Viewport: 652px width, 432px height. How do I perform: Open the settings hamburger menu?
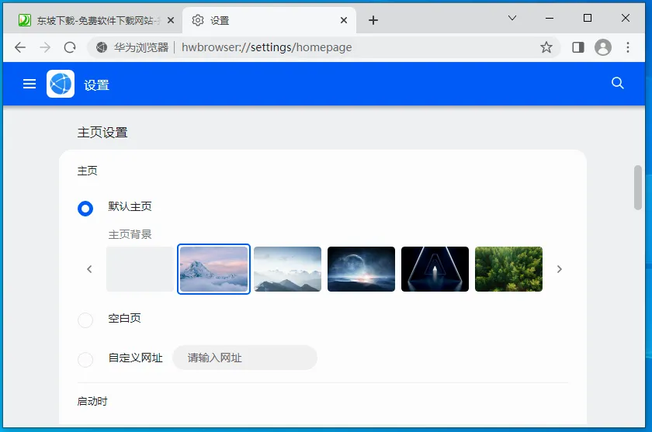click(x=29, y=84)
